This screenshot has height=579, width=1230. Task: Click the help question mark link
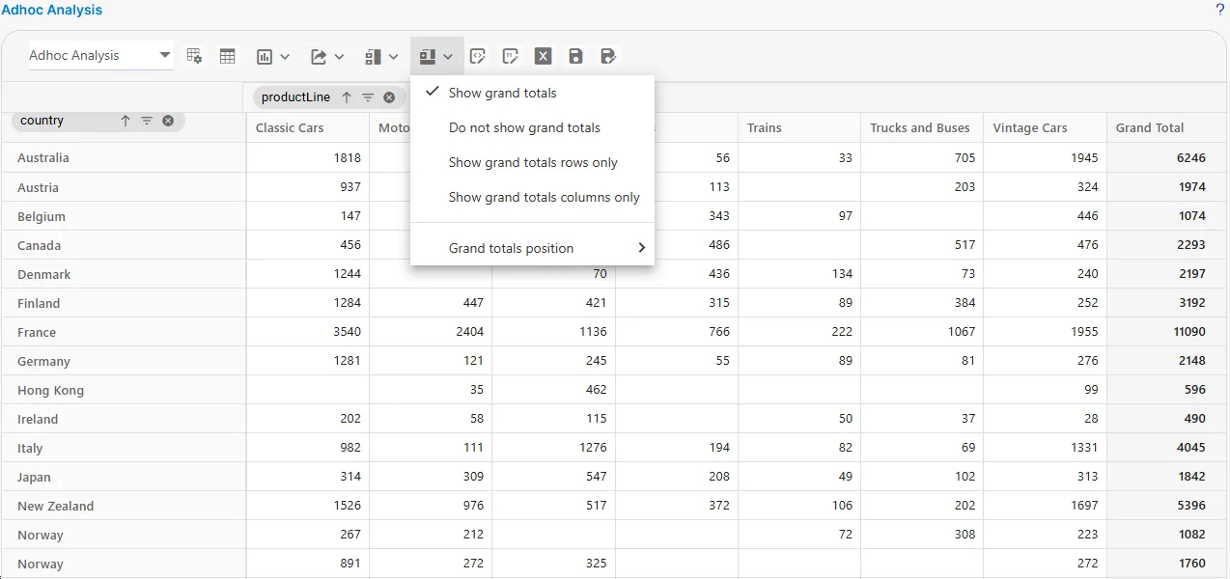click(1219, 10)
